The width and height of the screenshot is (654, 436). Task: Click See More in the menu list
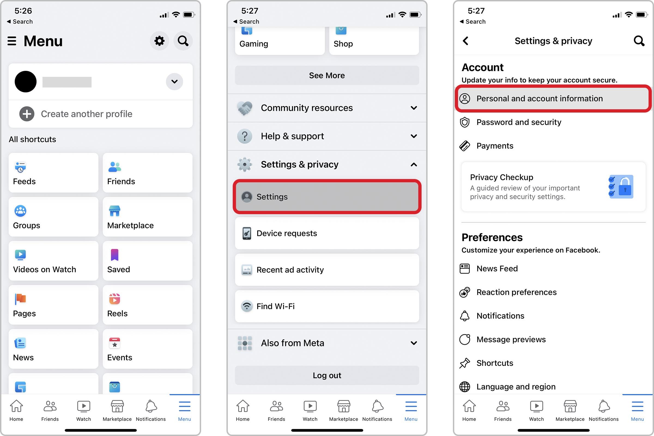point(326,75)
